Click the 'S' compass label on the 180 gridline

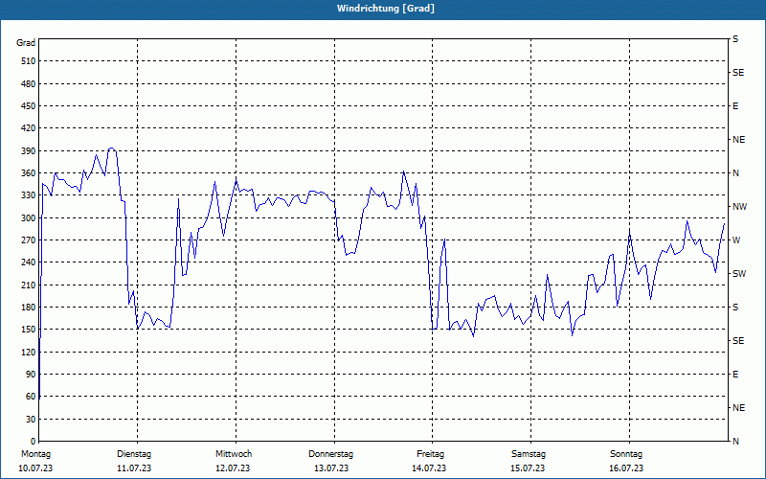point(735,308)
